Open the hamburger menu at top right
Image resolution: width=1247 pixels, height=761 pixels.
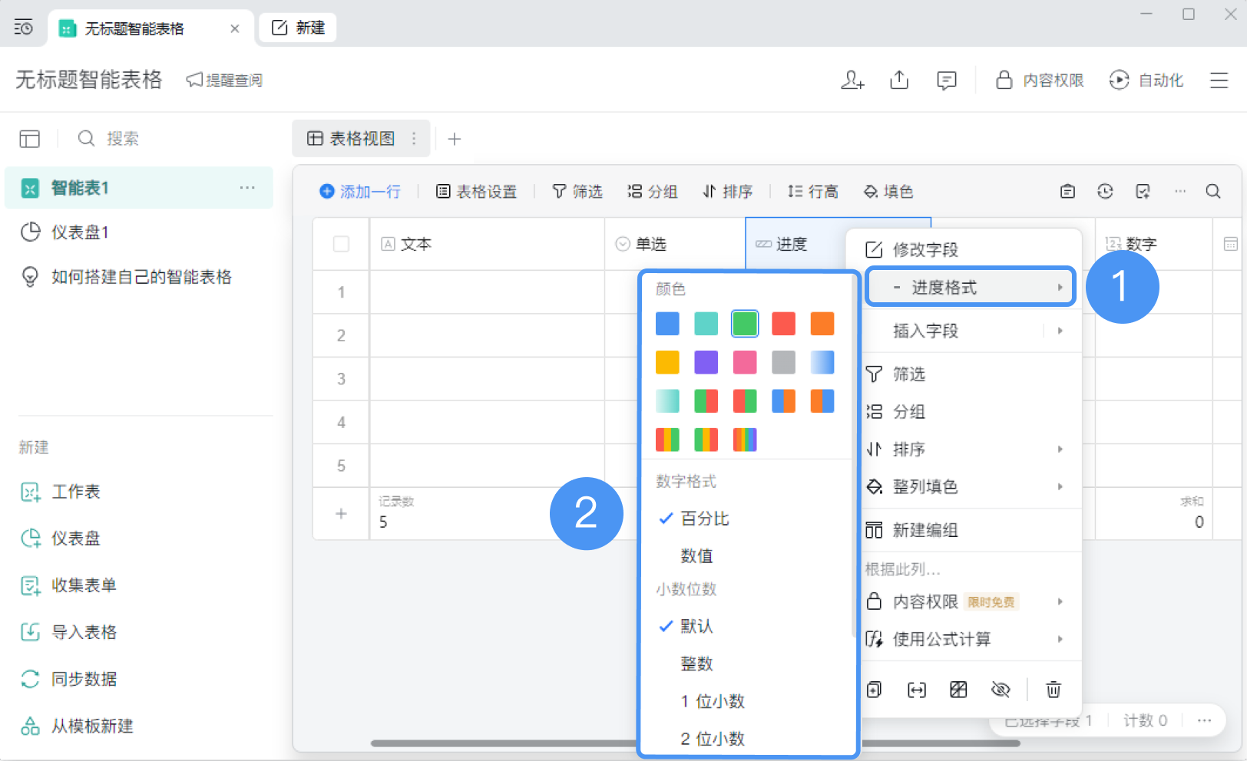pyautogui.click(x=1219, y=80)
